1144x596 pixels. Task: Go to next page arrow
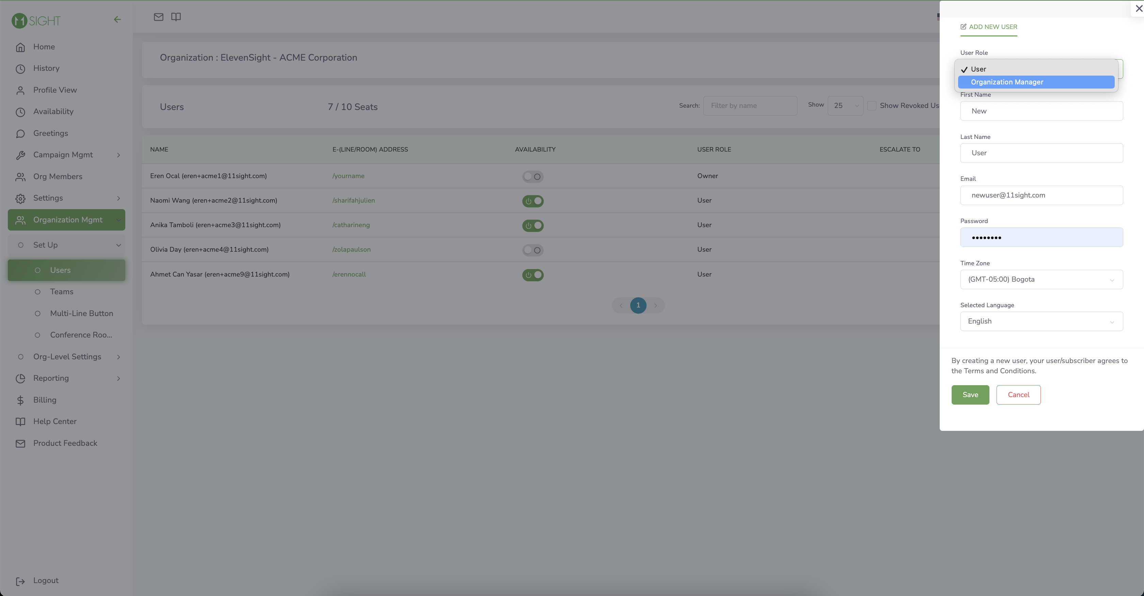655,305
